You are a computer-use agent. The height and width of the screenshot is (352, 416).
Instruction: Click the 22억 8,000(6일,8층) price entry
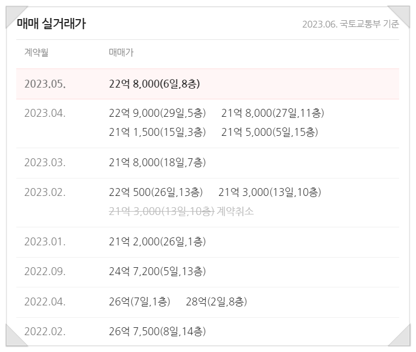click(154, 84)
